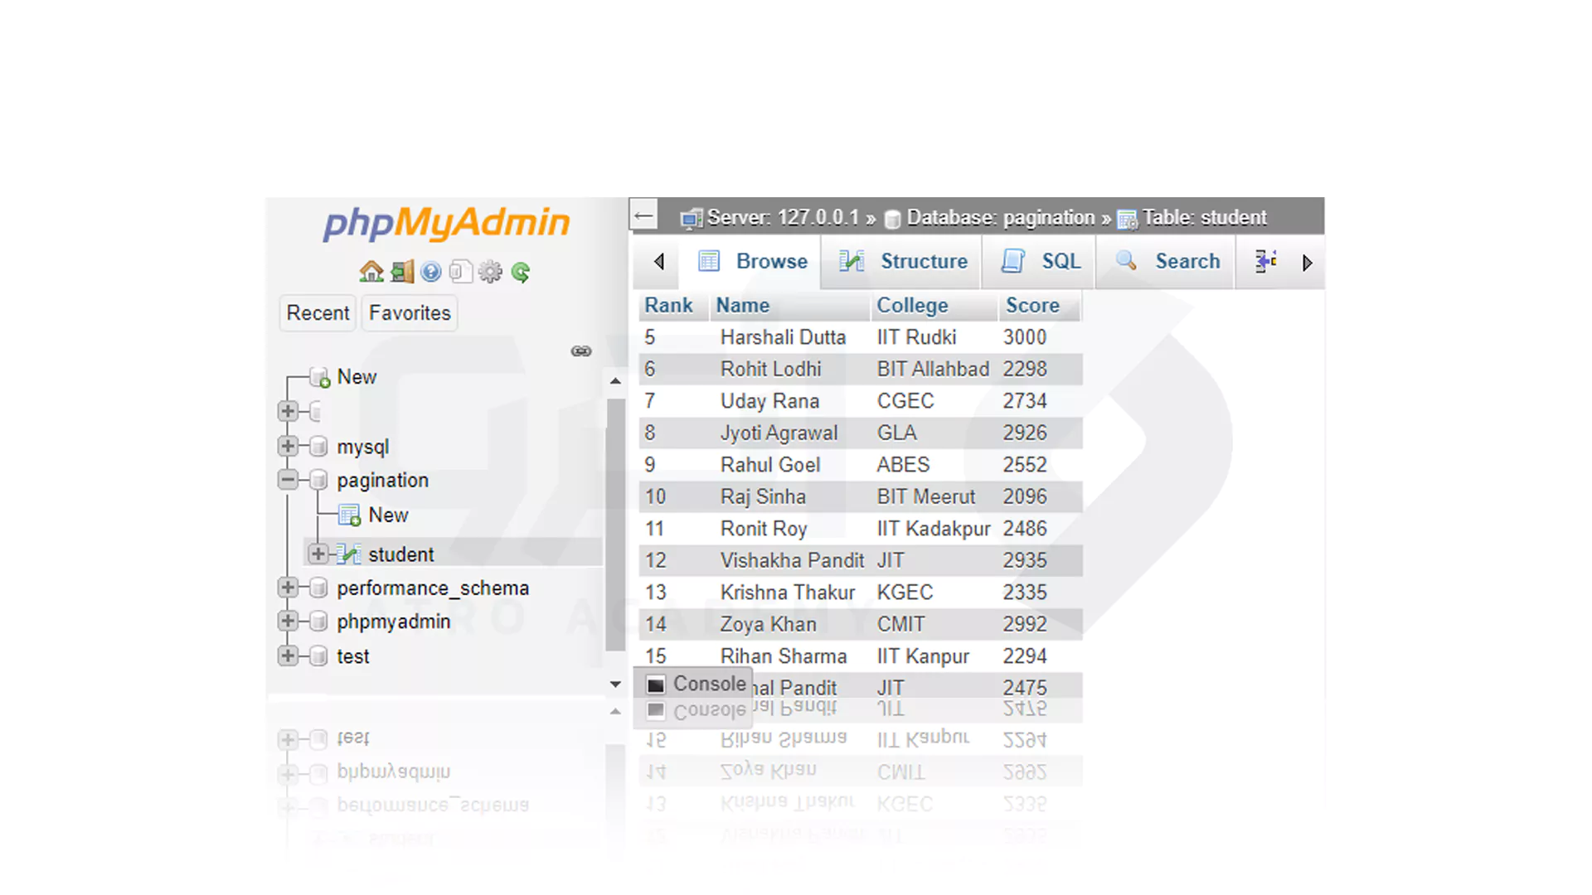The image size is (1592, 895).
Task: Click the top New database icon
Action: pos(320,377)
